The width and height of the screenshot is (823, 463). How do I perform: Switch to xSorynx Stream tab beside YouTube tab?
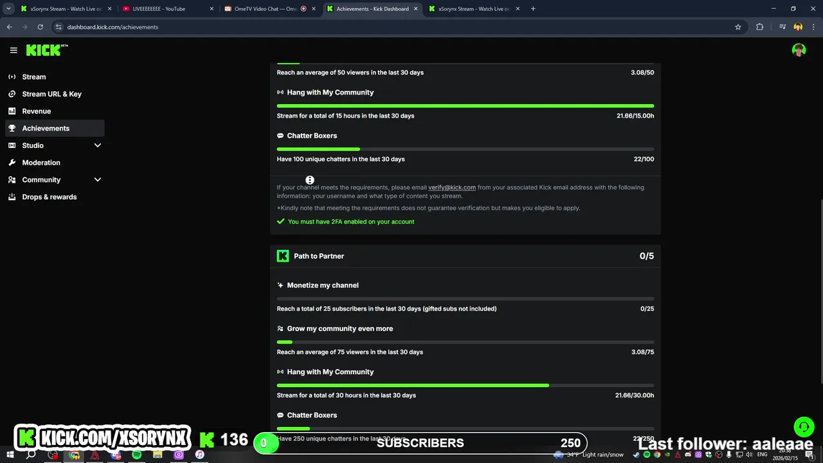64,9
